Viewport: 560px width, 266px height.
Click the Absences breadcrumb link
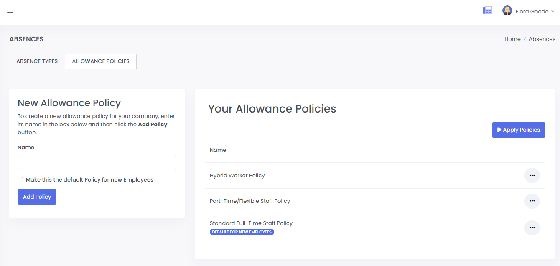coord(542,39)
